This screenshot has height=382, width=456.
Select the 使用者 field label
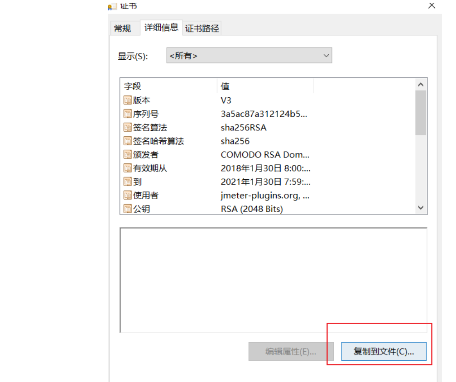click(146, 195)
